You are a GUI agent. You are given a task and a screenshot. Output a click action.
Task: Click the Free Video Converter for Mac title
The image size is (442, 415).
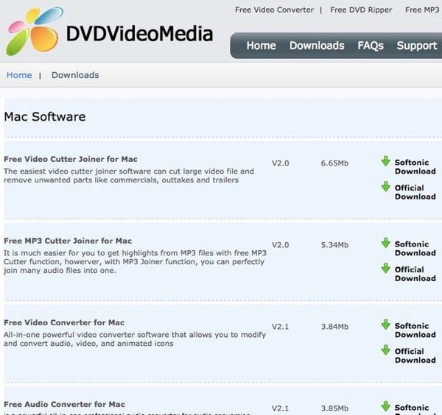click(x=64, y=322)
